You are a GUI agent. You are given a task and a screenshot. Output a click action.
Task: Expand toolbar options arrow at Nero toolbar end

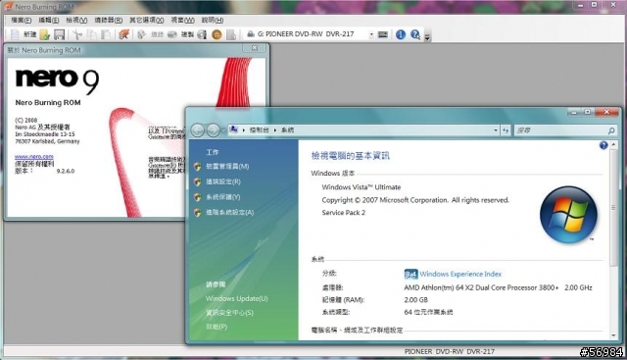(427, 37)
